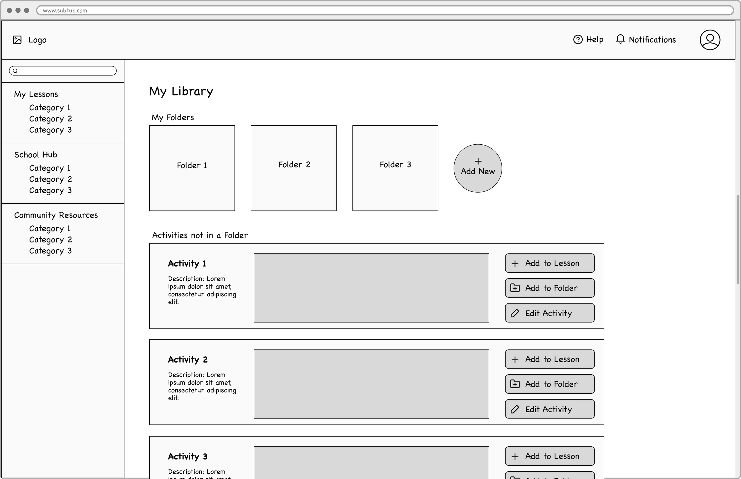
Task: Open Community Resources sidebar section
Action: [56, 215]
